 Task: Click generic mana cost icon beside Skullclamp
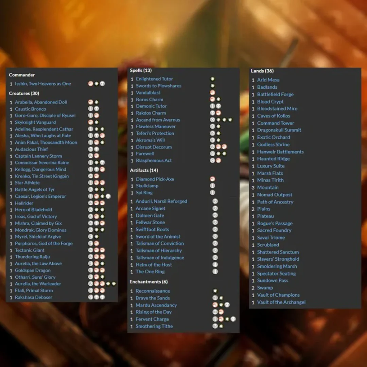pyautogui.click(x=212, y=186)
